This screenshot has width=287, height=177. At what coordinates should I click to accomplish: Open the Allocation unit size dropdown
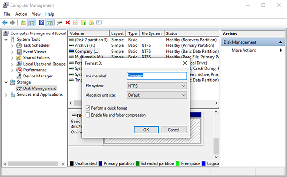157,95
